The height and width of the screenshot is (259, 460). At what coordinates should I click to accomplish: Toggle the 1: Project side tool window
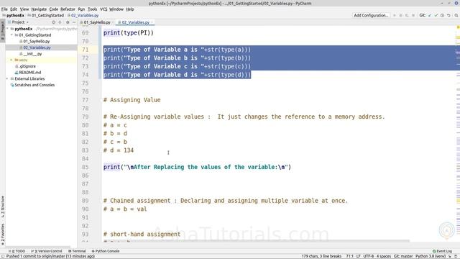pos(3,32)
